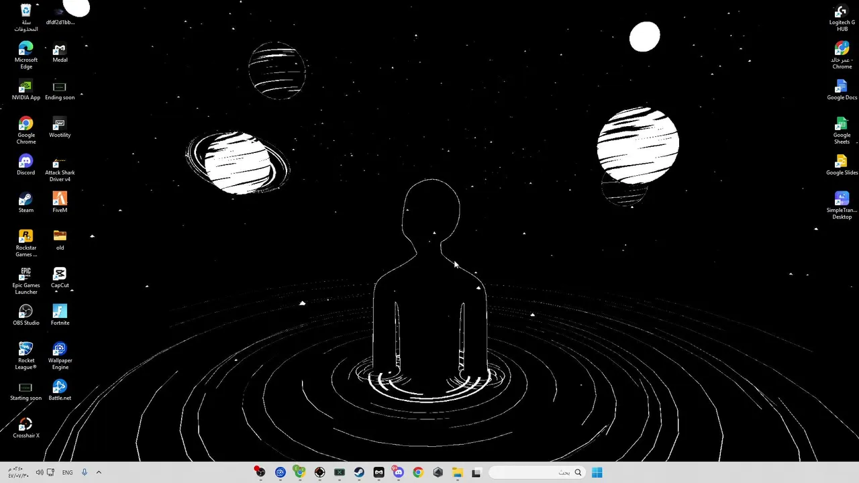The width and height of the screenshot is (859, 483).
Task: Open the Wootility desktop shortcut
Action: [60, 128]
